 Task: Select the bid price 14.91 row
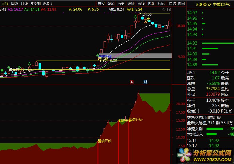(x=210, y=49)
